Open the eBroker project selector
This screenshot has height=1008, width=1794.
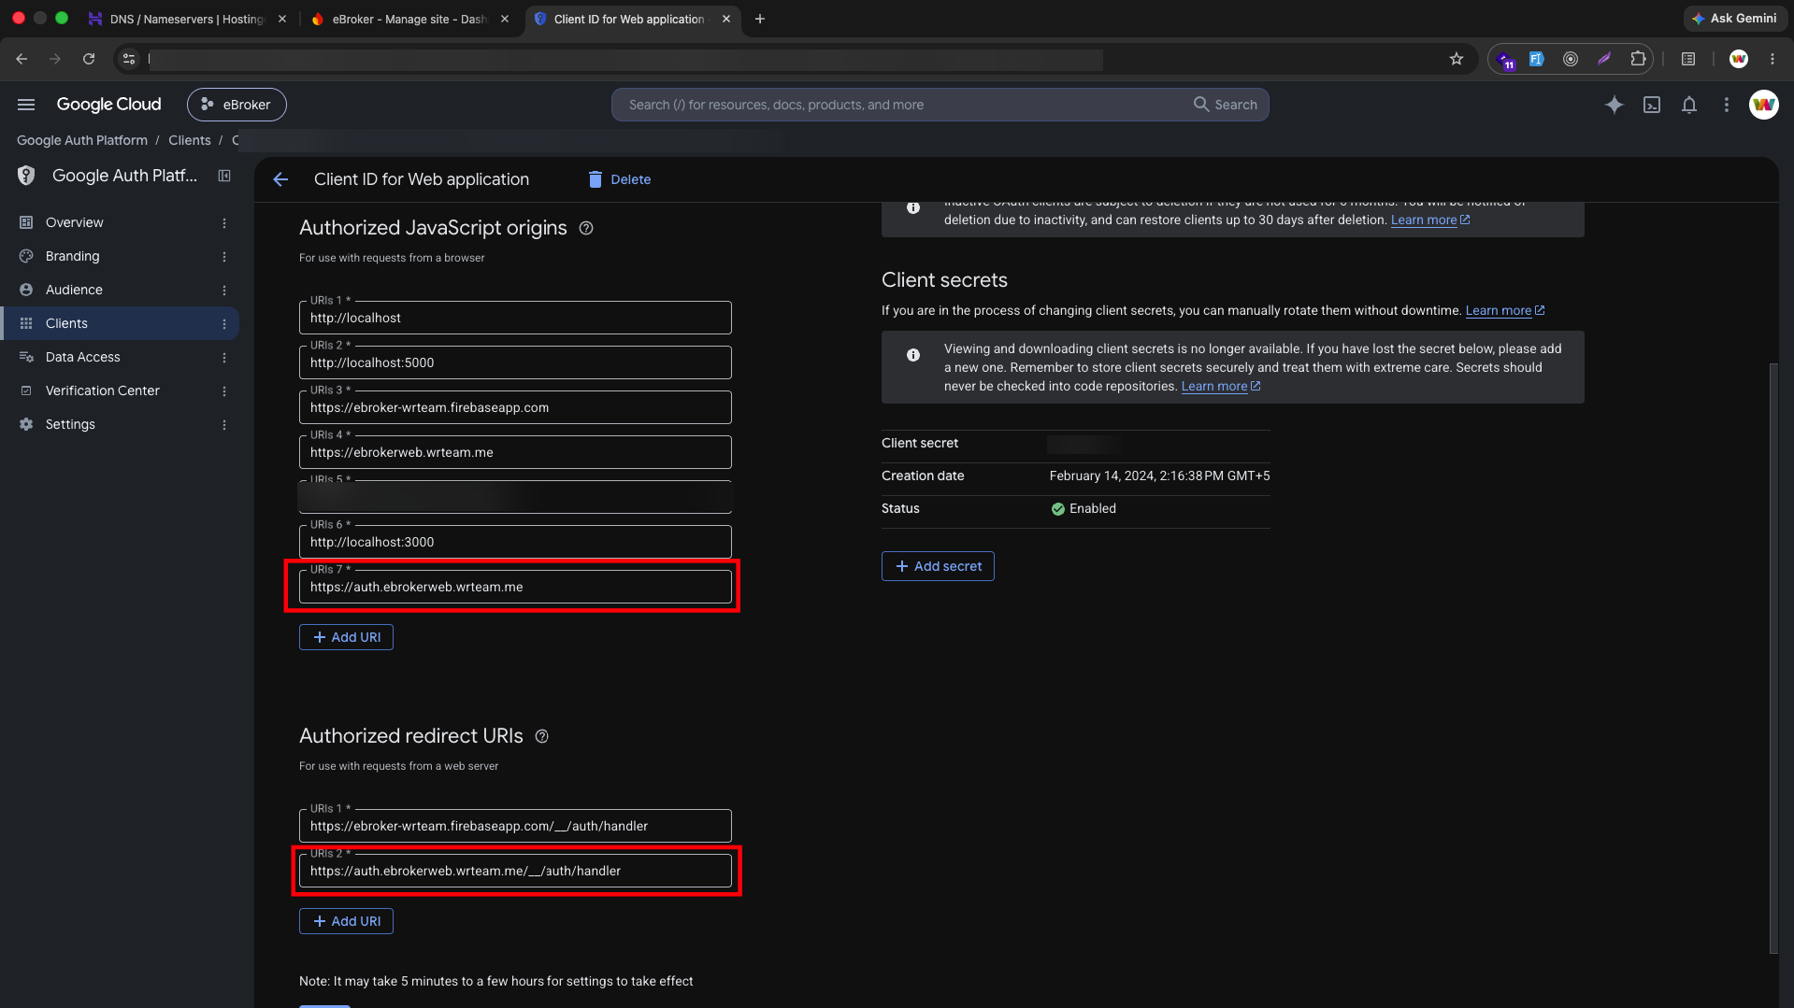point(237,105)
